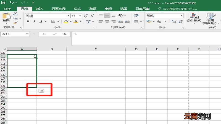Switch to the 页面布局 tab
This screenshot has height=124, width=221.
tap(59, 9)
